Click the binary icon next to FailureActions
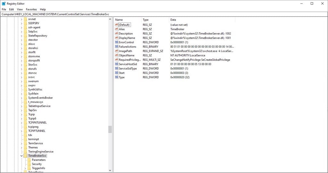This screenshot has height=173, width=328. tap(117, 47)
